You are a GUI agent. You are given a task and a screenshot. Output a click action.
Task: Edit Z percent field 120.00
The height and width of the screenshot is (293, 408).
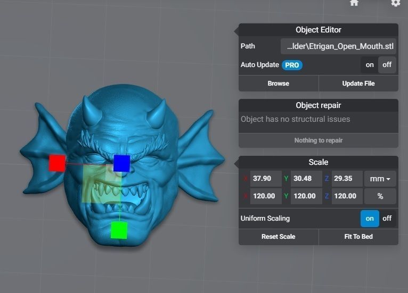click(347, 196)
